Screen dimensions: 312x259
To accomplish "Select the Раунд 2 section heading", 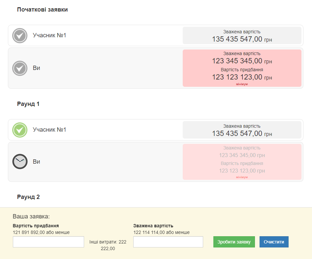I will [x=28, y=197].
